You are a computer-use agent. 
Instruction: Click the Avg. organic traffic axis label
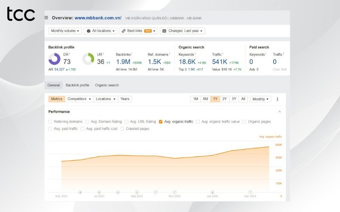(x=270, y=137)
